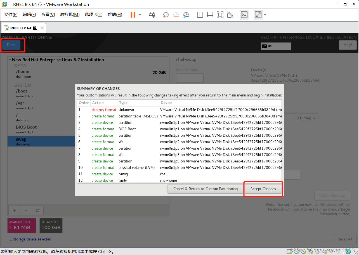This screenshot has width=359, height=255.
Task: Click Cancel & Return to Custom Partitioning
Action: tap(206, 189)
